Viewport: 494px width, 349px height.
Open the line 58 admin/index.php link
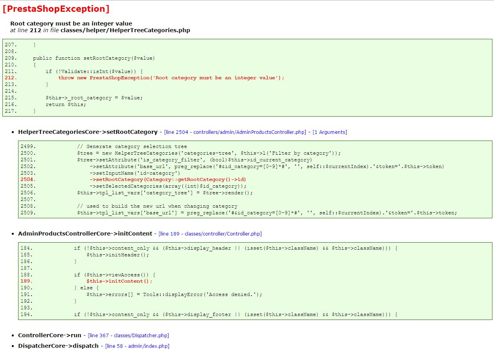[x=137, y=346]
